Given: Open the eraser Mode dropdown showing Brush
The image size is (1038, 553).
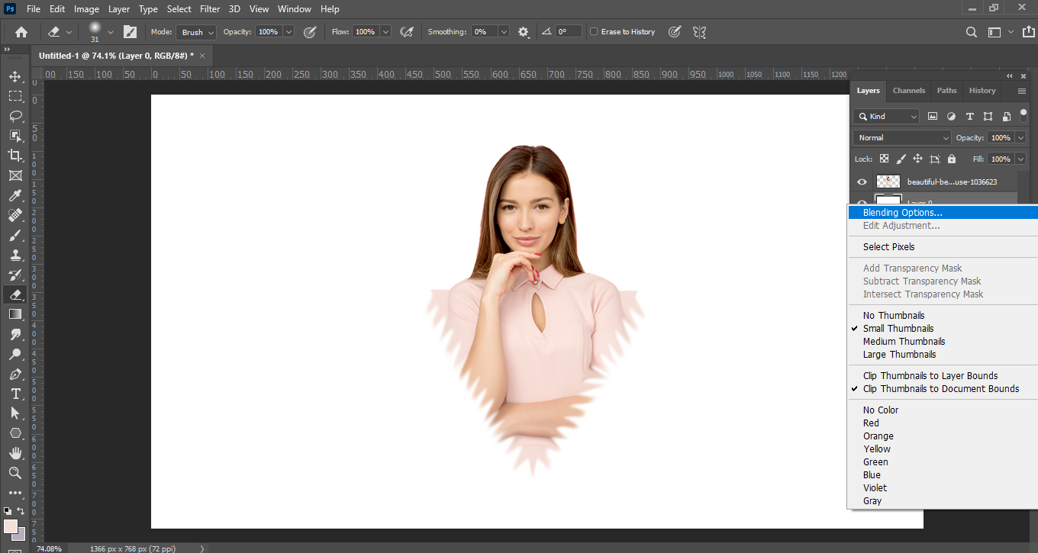Looking at the screenshot, I should click(196, 32).
